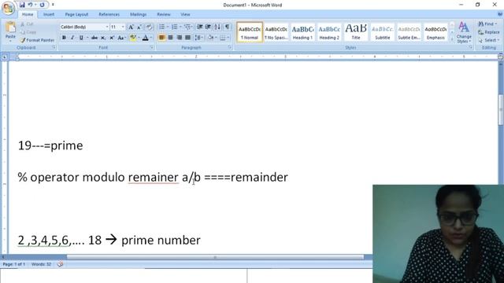Open the Office button menu

tap(8, 8)
